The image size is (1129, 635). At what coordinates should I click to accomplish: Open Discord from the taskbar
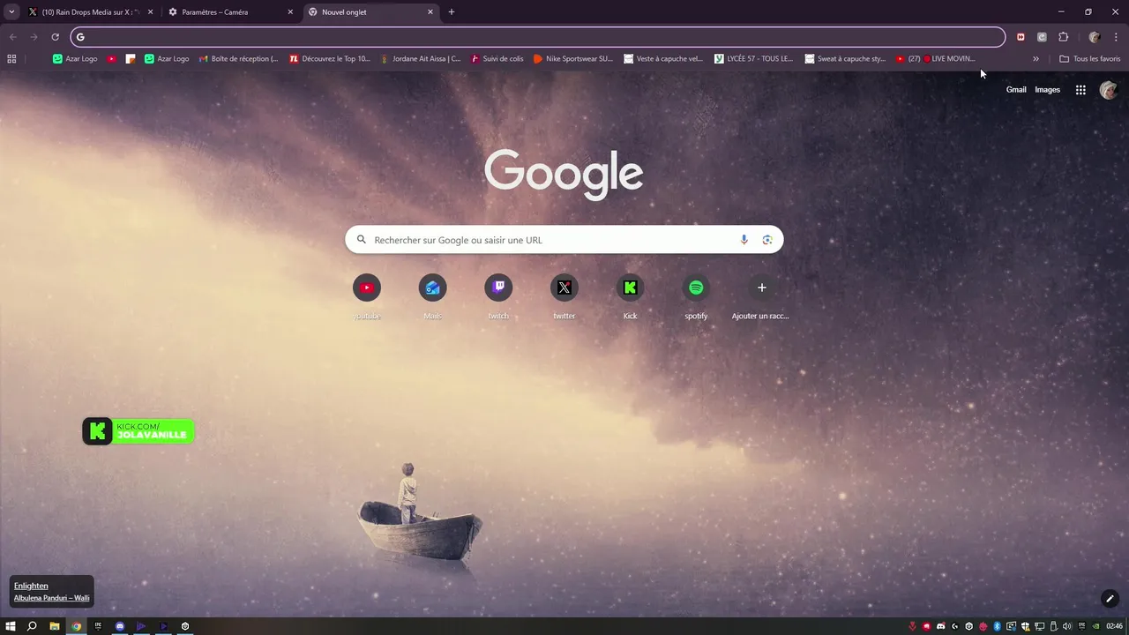tap(120, 626)
